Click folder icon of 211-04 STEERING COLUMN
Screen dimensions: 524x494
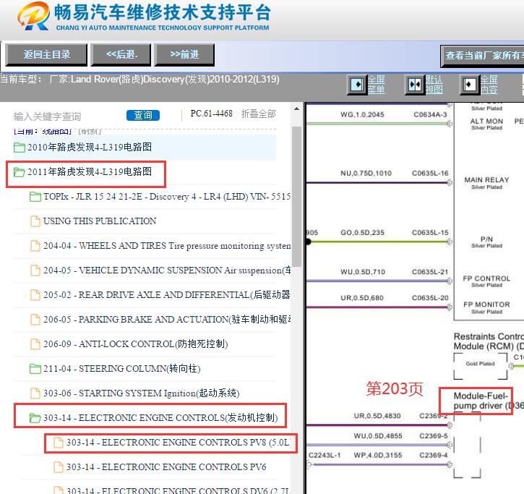[x=35, y=369]
